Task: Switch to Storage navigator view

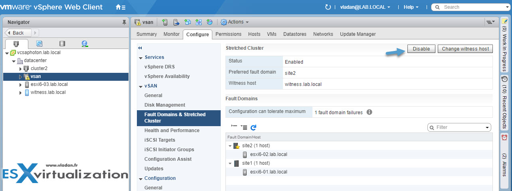Action: coord(62,44)
